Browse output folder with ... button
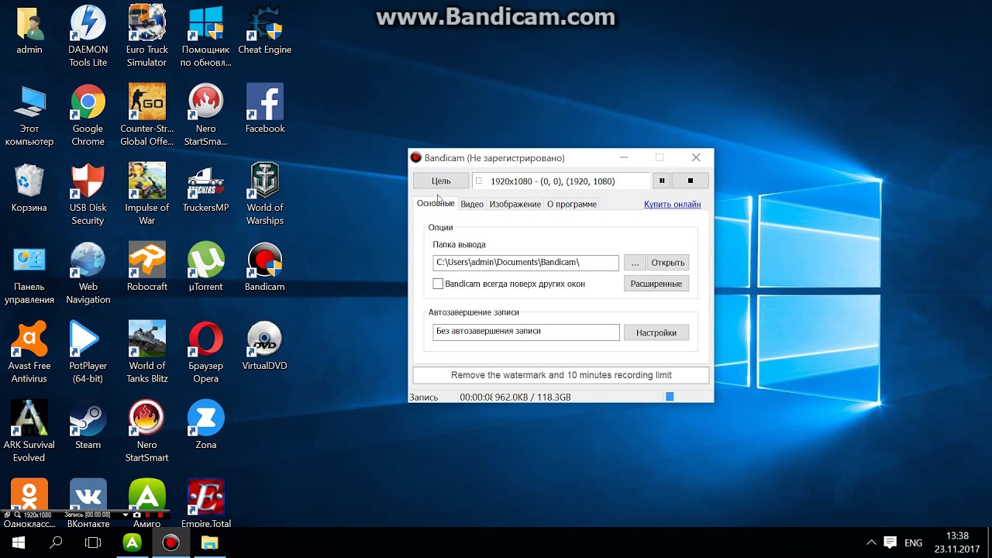 [x=635, y=263]
